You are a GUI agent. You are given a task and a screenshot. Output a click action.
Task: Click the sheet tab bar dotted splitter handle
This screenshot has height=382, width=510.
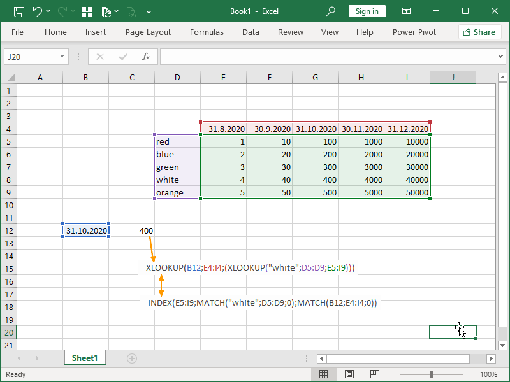[x=307, y=358]
